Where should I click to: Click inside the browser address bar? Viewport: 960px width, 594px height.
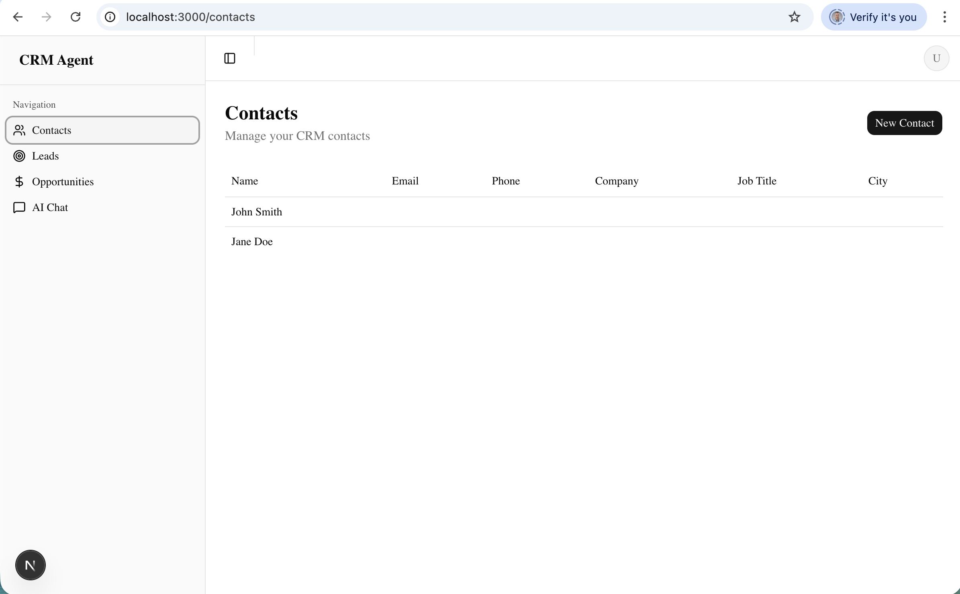[x=281, y=17]
